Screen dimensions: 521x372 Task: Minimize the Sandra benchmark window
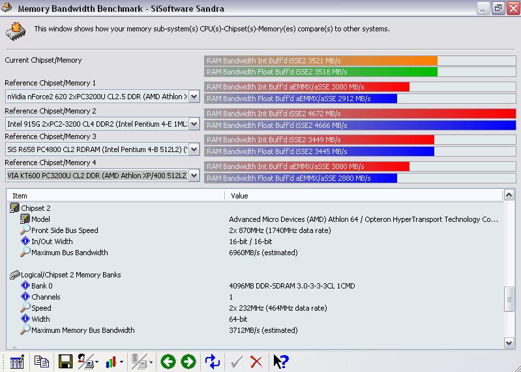point(483,8)
